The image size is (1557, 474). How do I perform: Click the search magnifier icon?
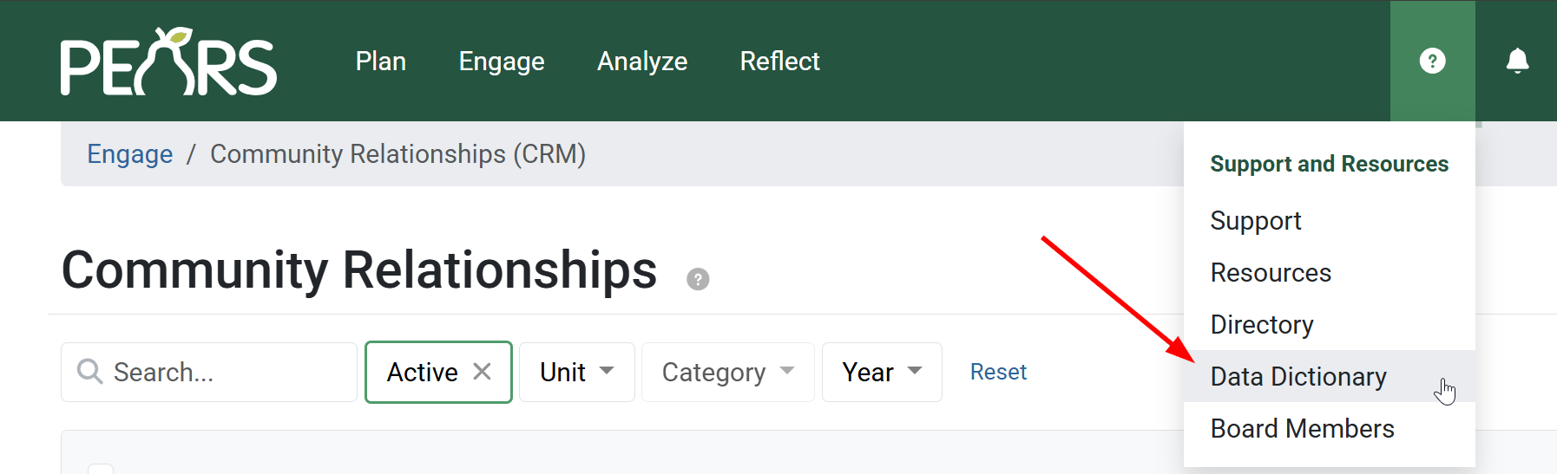tap(89, 372)
